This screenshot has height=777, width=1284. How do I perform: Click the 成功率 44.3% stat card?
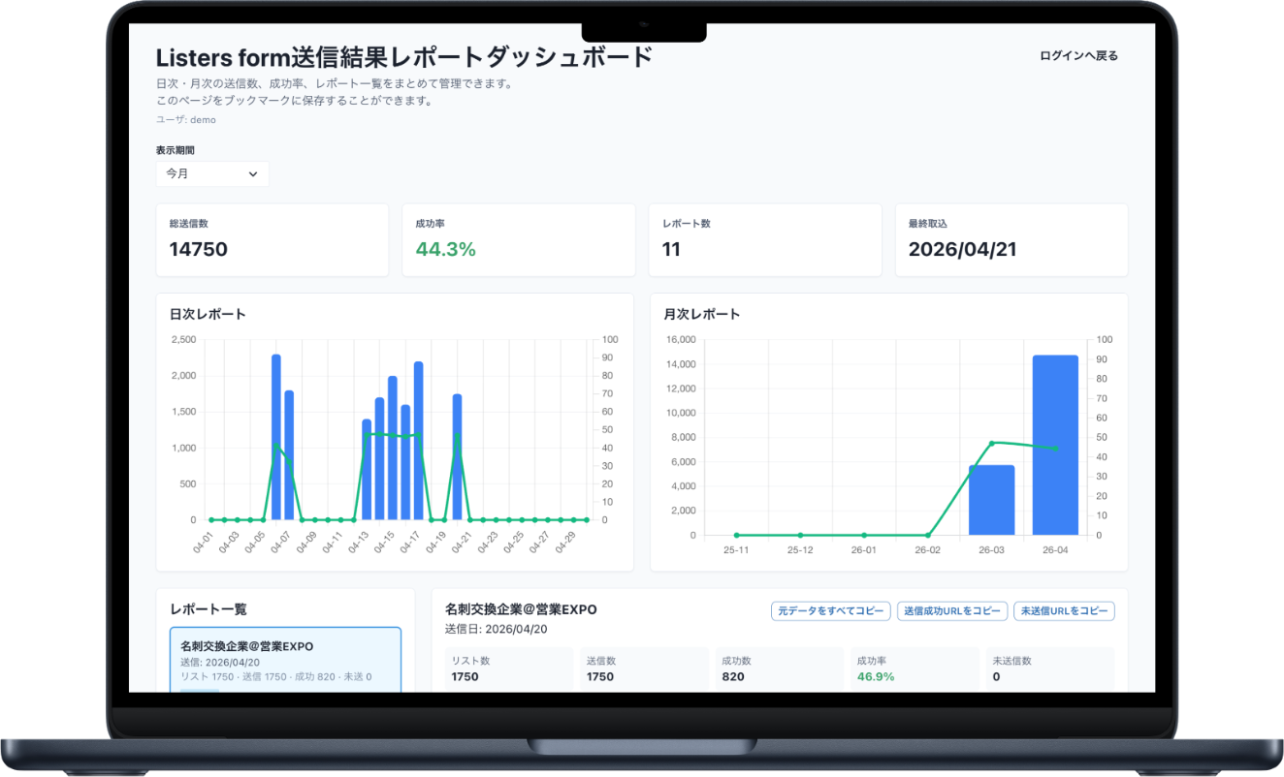[x=519, y=240]
